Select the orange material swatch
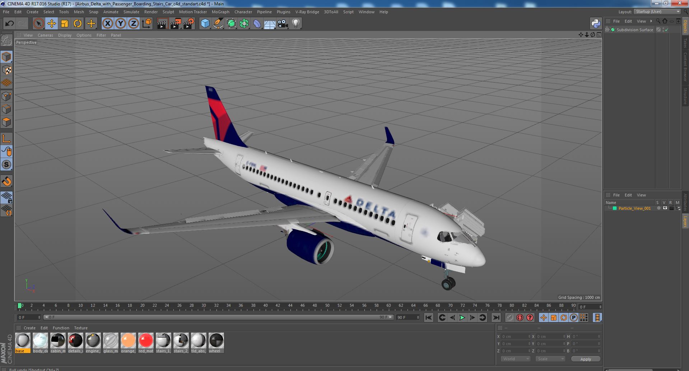This screenshot has height=371, width=689. pyautogui.click(x=128, y=343)
